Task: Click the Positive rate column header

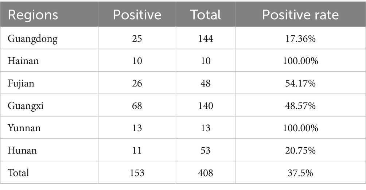Action: point(300,15)
